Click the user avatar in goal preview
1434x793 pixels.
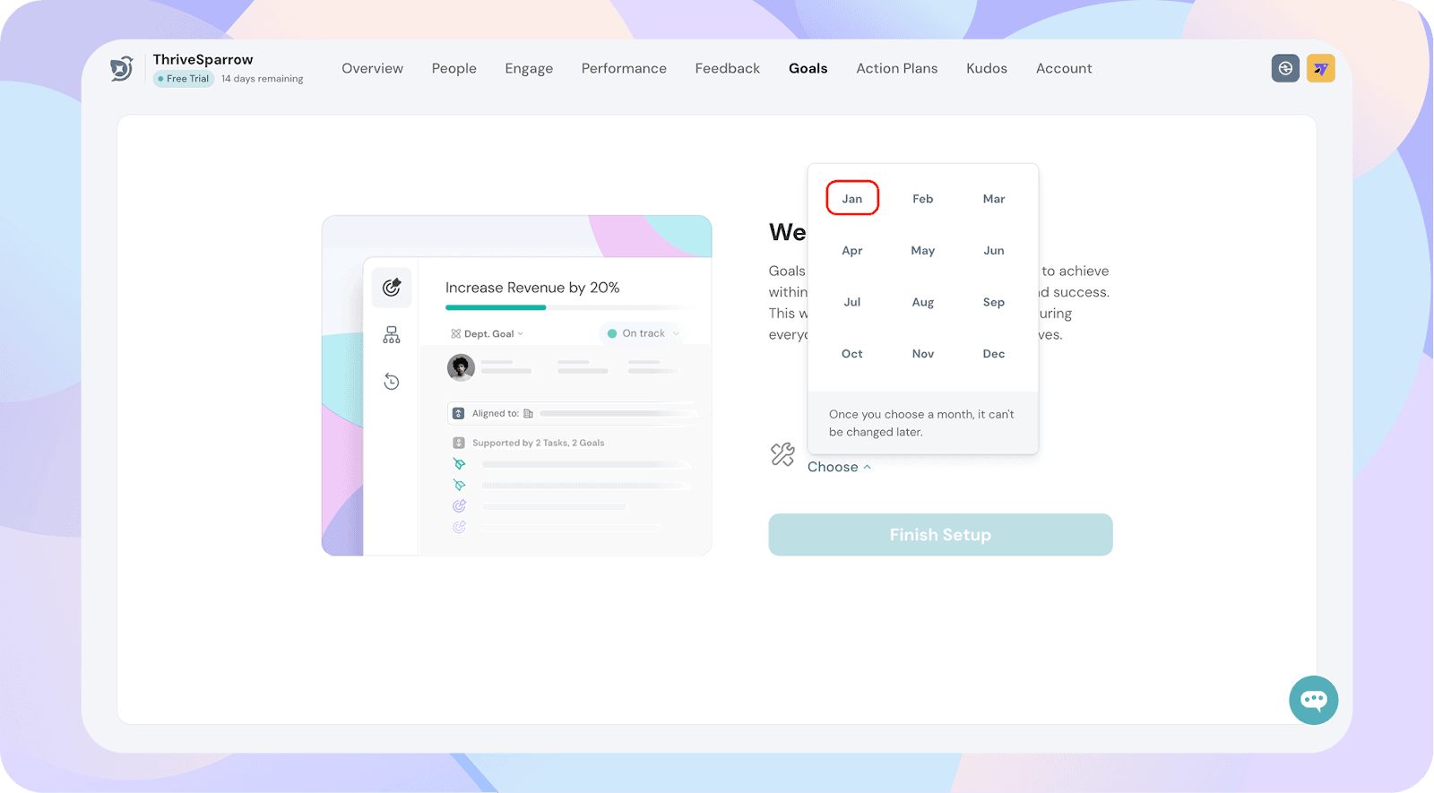(x=461, y=367)
